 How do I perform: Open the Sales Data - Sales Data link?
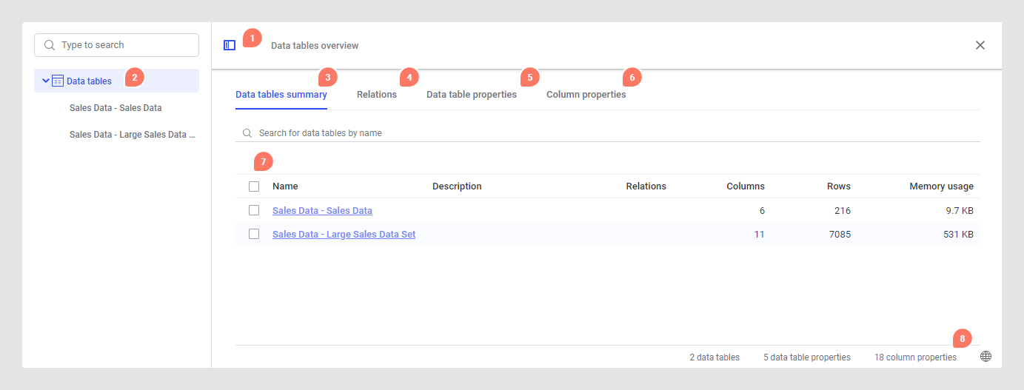tap(322, 211)
